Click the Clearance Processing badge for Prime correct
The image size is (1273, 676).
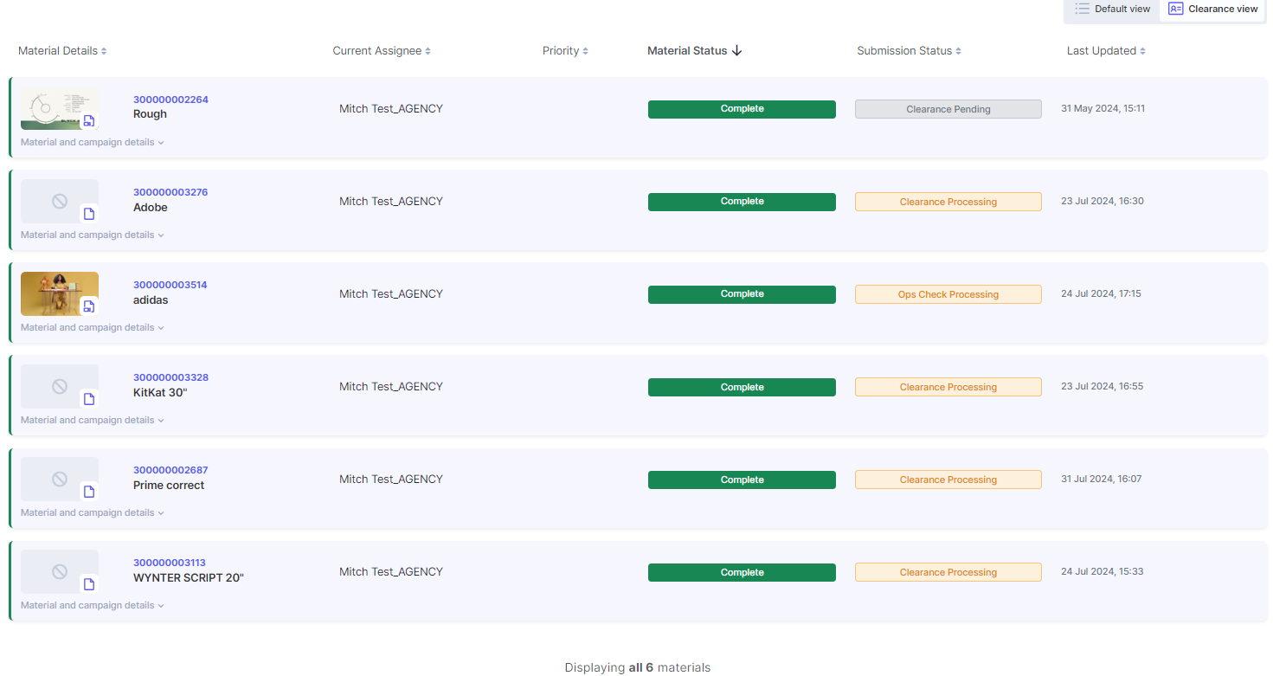(948, 480)
